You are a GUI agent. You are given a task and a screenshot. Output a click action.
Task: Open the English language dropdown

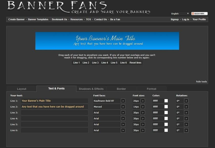coord(180,14)
